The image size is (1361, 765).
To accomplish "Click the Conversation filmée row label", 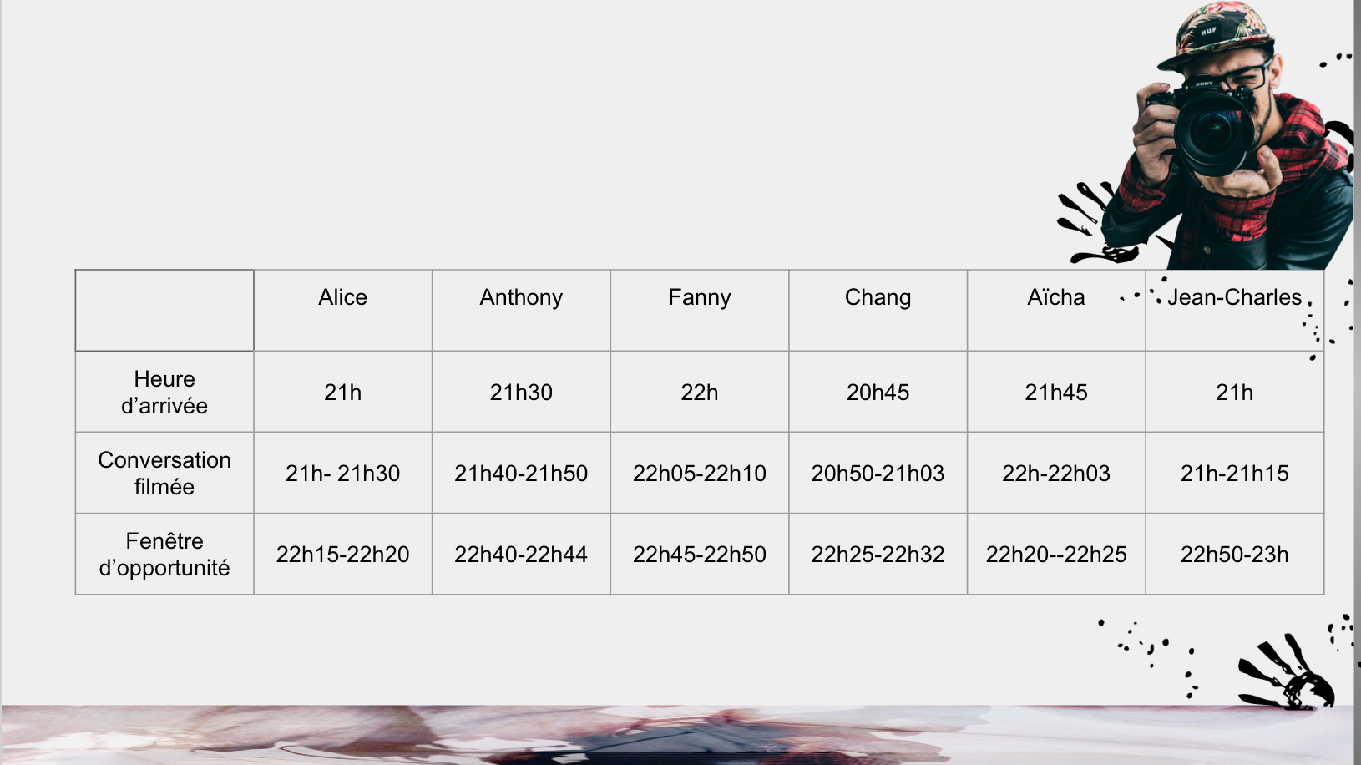I will click(x=164, y=473).
